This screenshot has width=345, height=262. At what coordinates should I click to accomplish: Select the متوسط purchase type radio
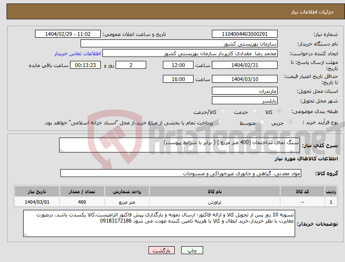click(x=262, y=122)
